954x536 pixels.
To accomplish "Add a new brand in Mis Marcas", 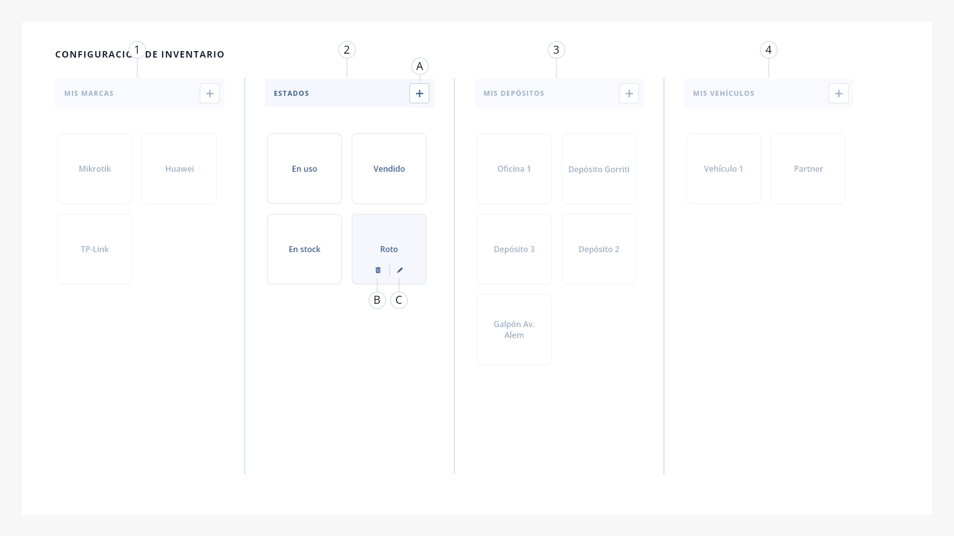I will [210, 93].
